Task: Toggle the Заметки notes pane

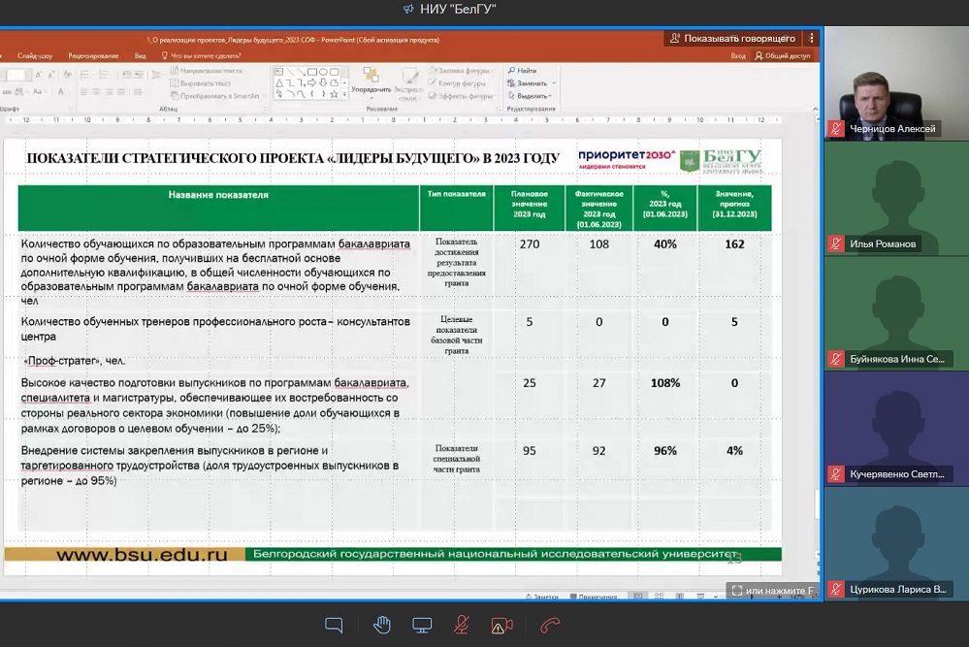Action: click(x=541, y=597)
